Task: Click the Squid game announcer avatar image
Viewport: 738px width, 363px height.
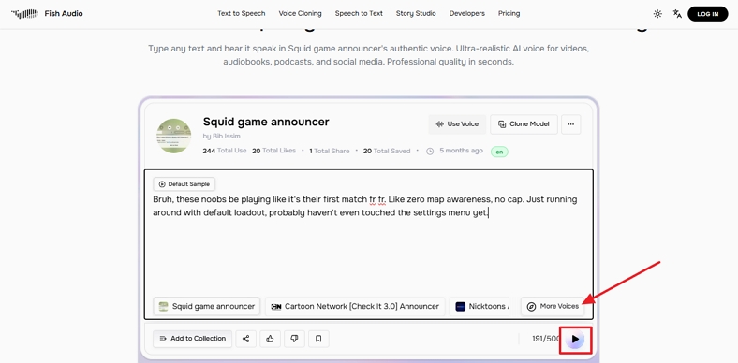Action: click(x=173, y=136)
